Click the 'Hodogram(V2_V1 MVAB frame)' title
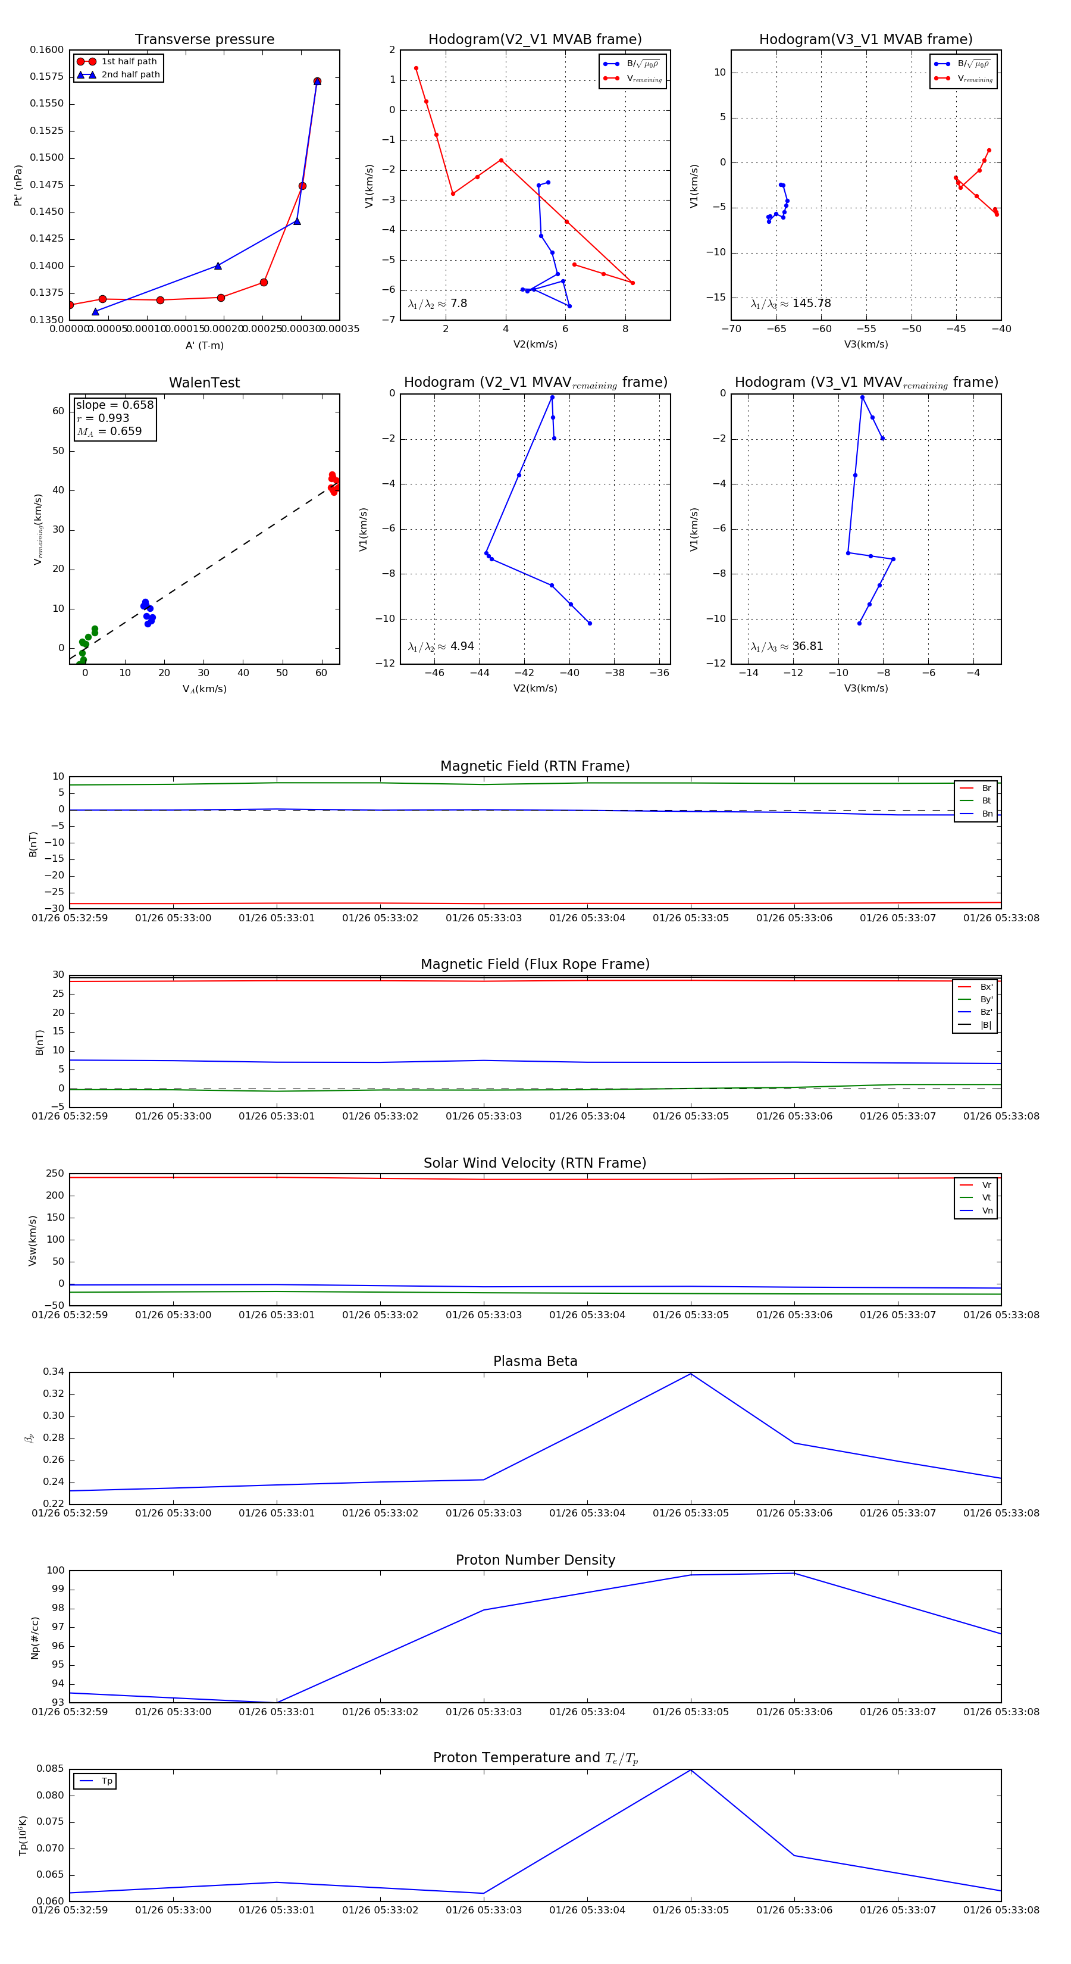This screenshot has width=1071, height=1964. 535,40
